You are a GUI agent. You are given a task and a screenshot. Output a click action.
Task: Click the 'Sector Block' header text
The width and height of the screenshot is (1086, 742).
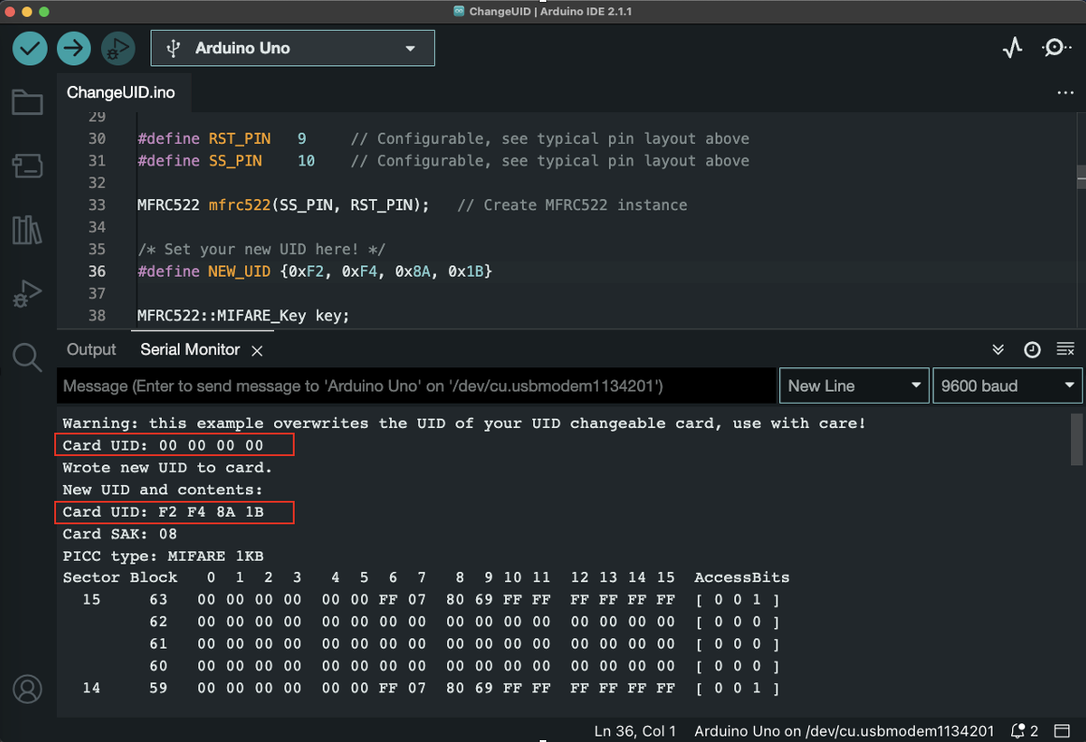pyautogui.click(x=120, y=578)
